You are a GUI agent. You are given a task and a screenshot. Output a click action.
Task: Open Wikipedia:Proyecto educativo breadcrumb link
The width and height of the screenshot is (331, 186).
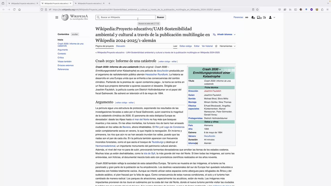pyautogui.click(x=111, y=52)
